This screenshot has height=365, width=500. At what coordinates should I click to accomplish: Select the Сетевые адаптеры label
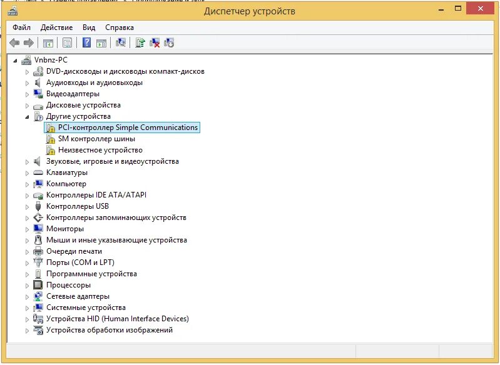click(x=78, y=296)
